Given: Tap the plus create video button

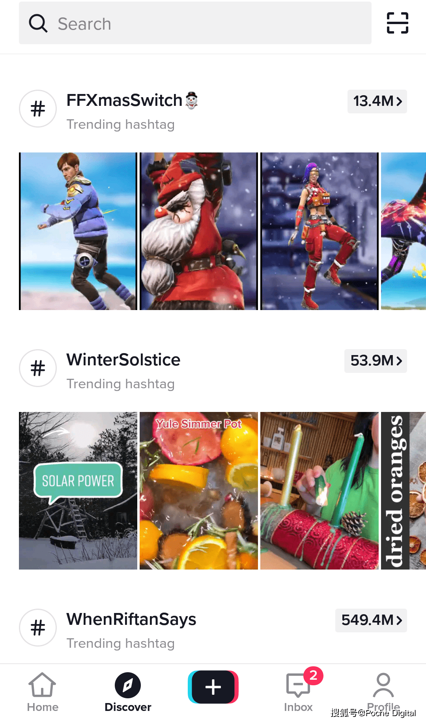Looking at the screenshot, I should pos(213,687).
